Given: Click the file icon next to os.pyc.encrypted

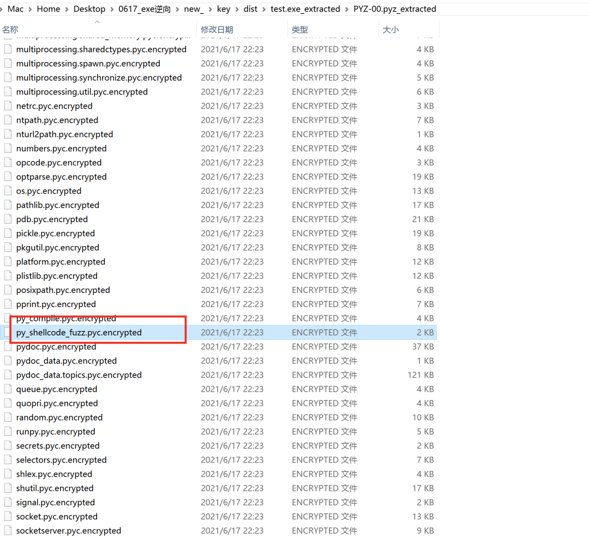Looking at the screenshot, I should coord(8,191).
